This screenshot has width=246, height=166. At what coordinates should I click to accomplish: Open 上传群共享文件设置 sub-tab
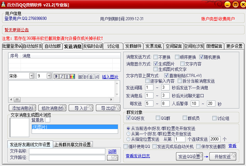pyautogui.click(x=73, y=144)
